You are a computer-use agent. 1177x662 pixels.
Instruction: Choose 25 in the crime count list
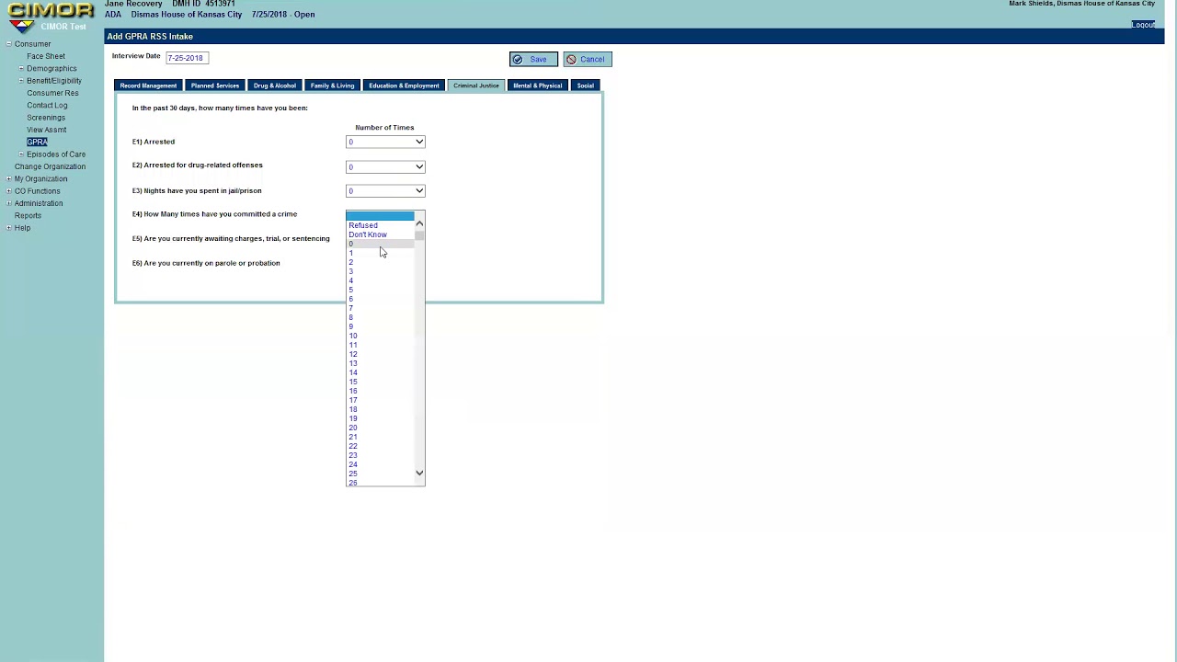tap(380, 474)
